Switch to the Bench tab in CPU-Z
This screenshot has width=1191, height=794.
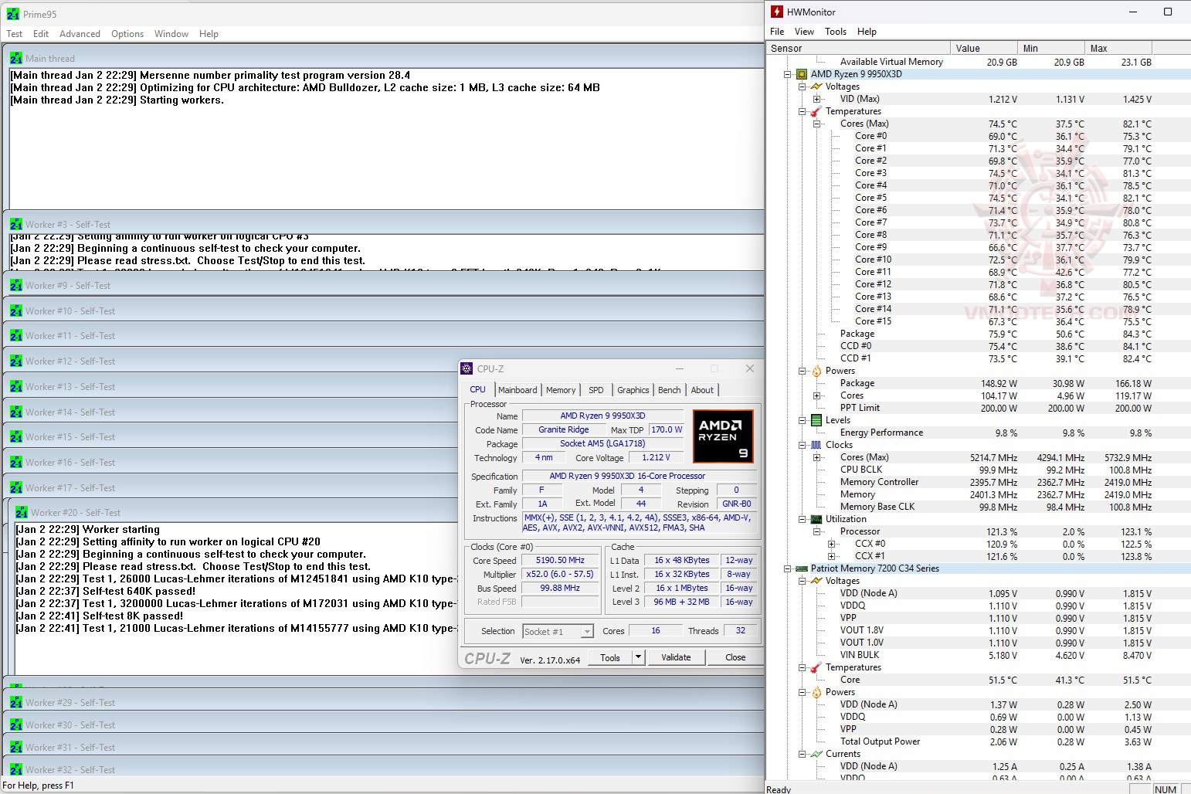pos(670,390)
